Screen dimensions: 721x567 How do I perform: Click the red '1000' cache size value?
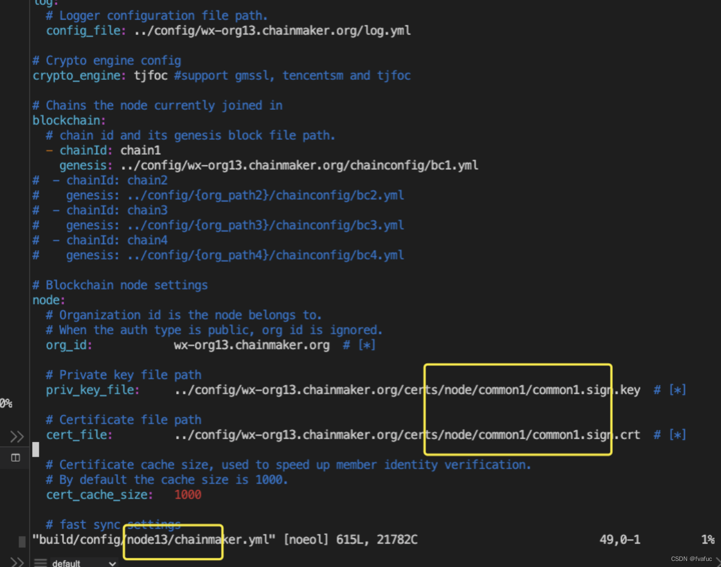coord(188,495)
